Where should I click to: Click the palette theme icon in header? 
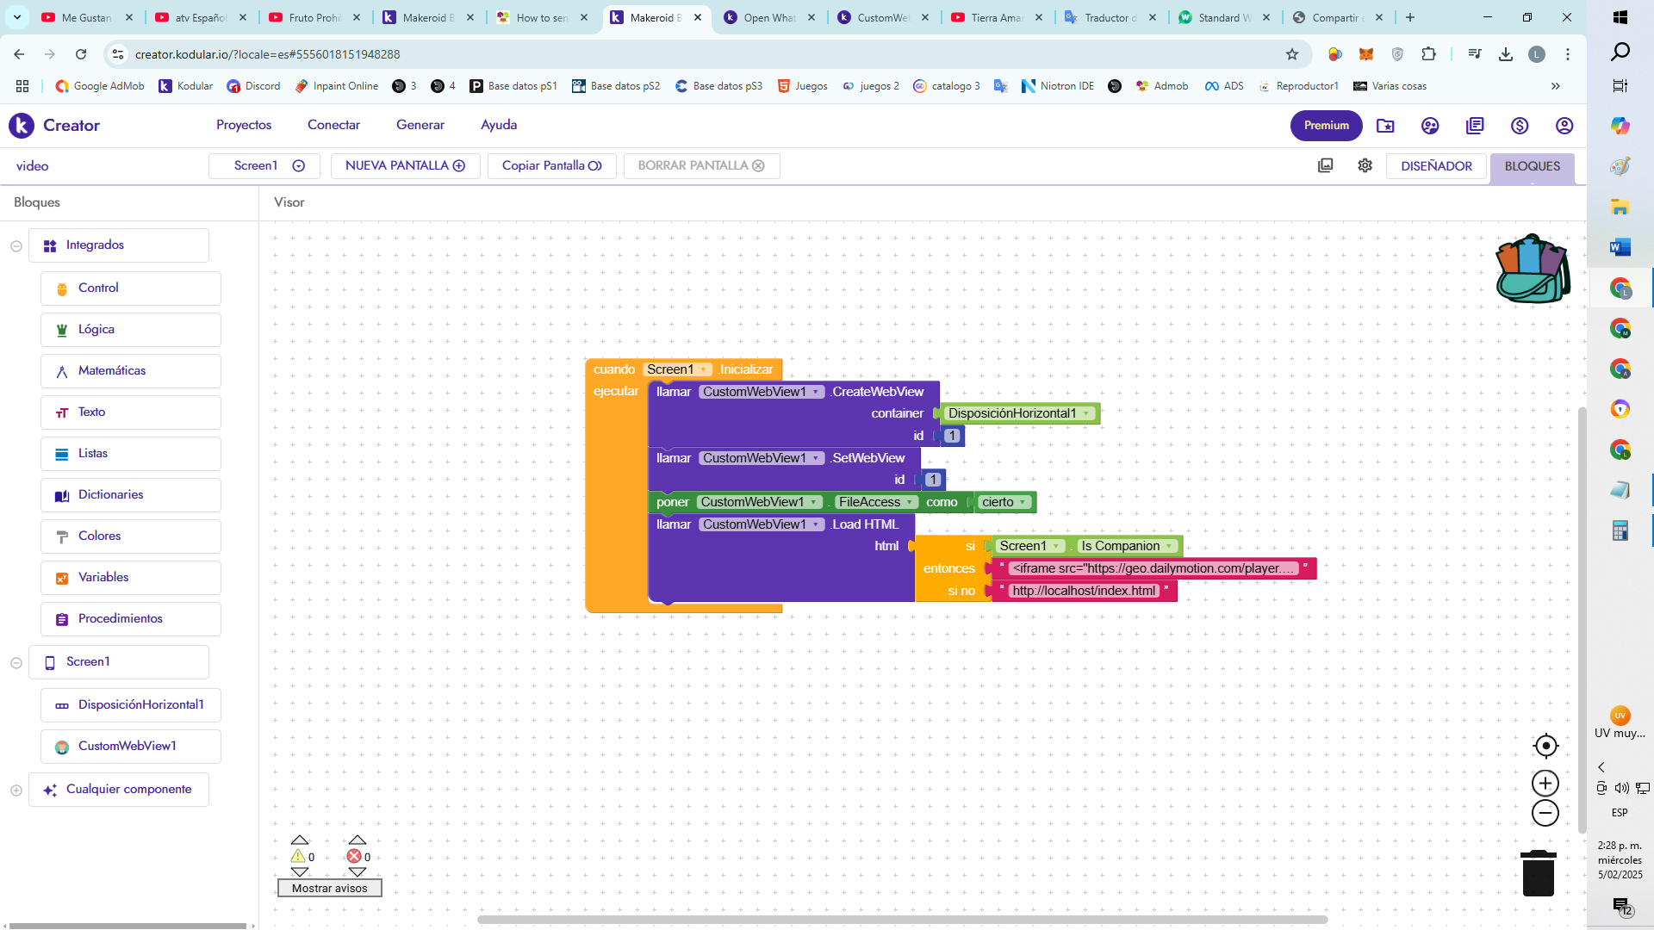click(1430, 126)
